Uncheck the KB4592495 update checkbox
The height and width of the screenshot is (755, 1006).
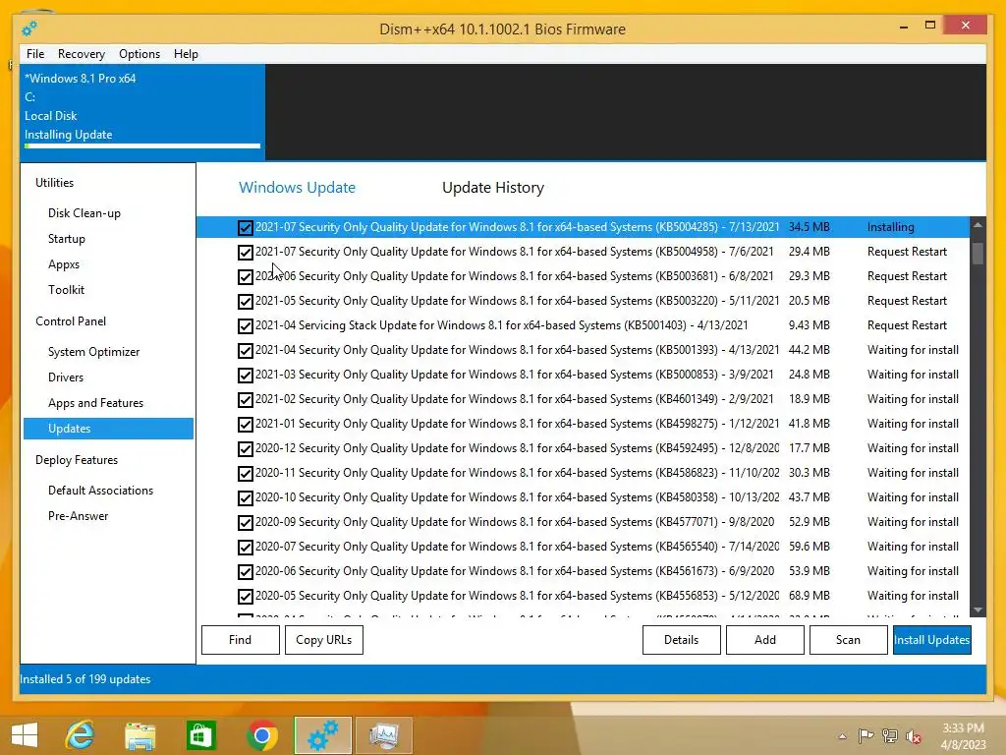pyautogui.click(x=245, y=448)
